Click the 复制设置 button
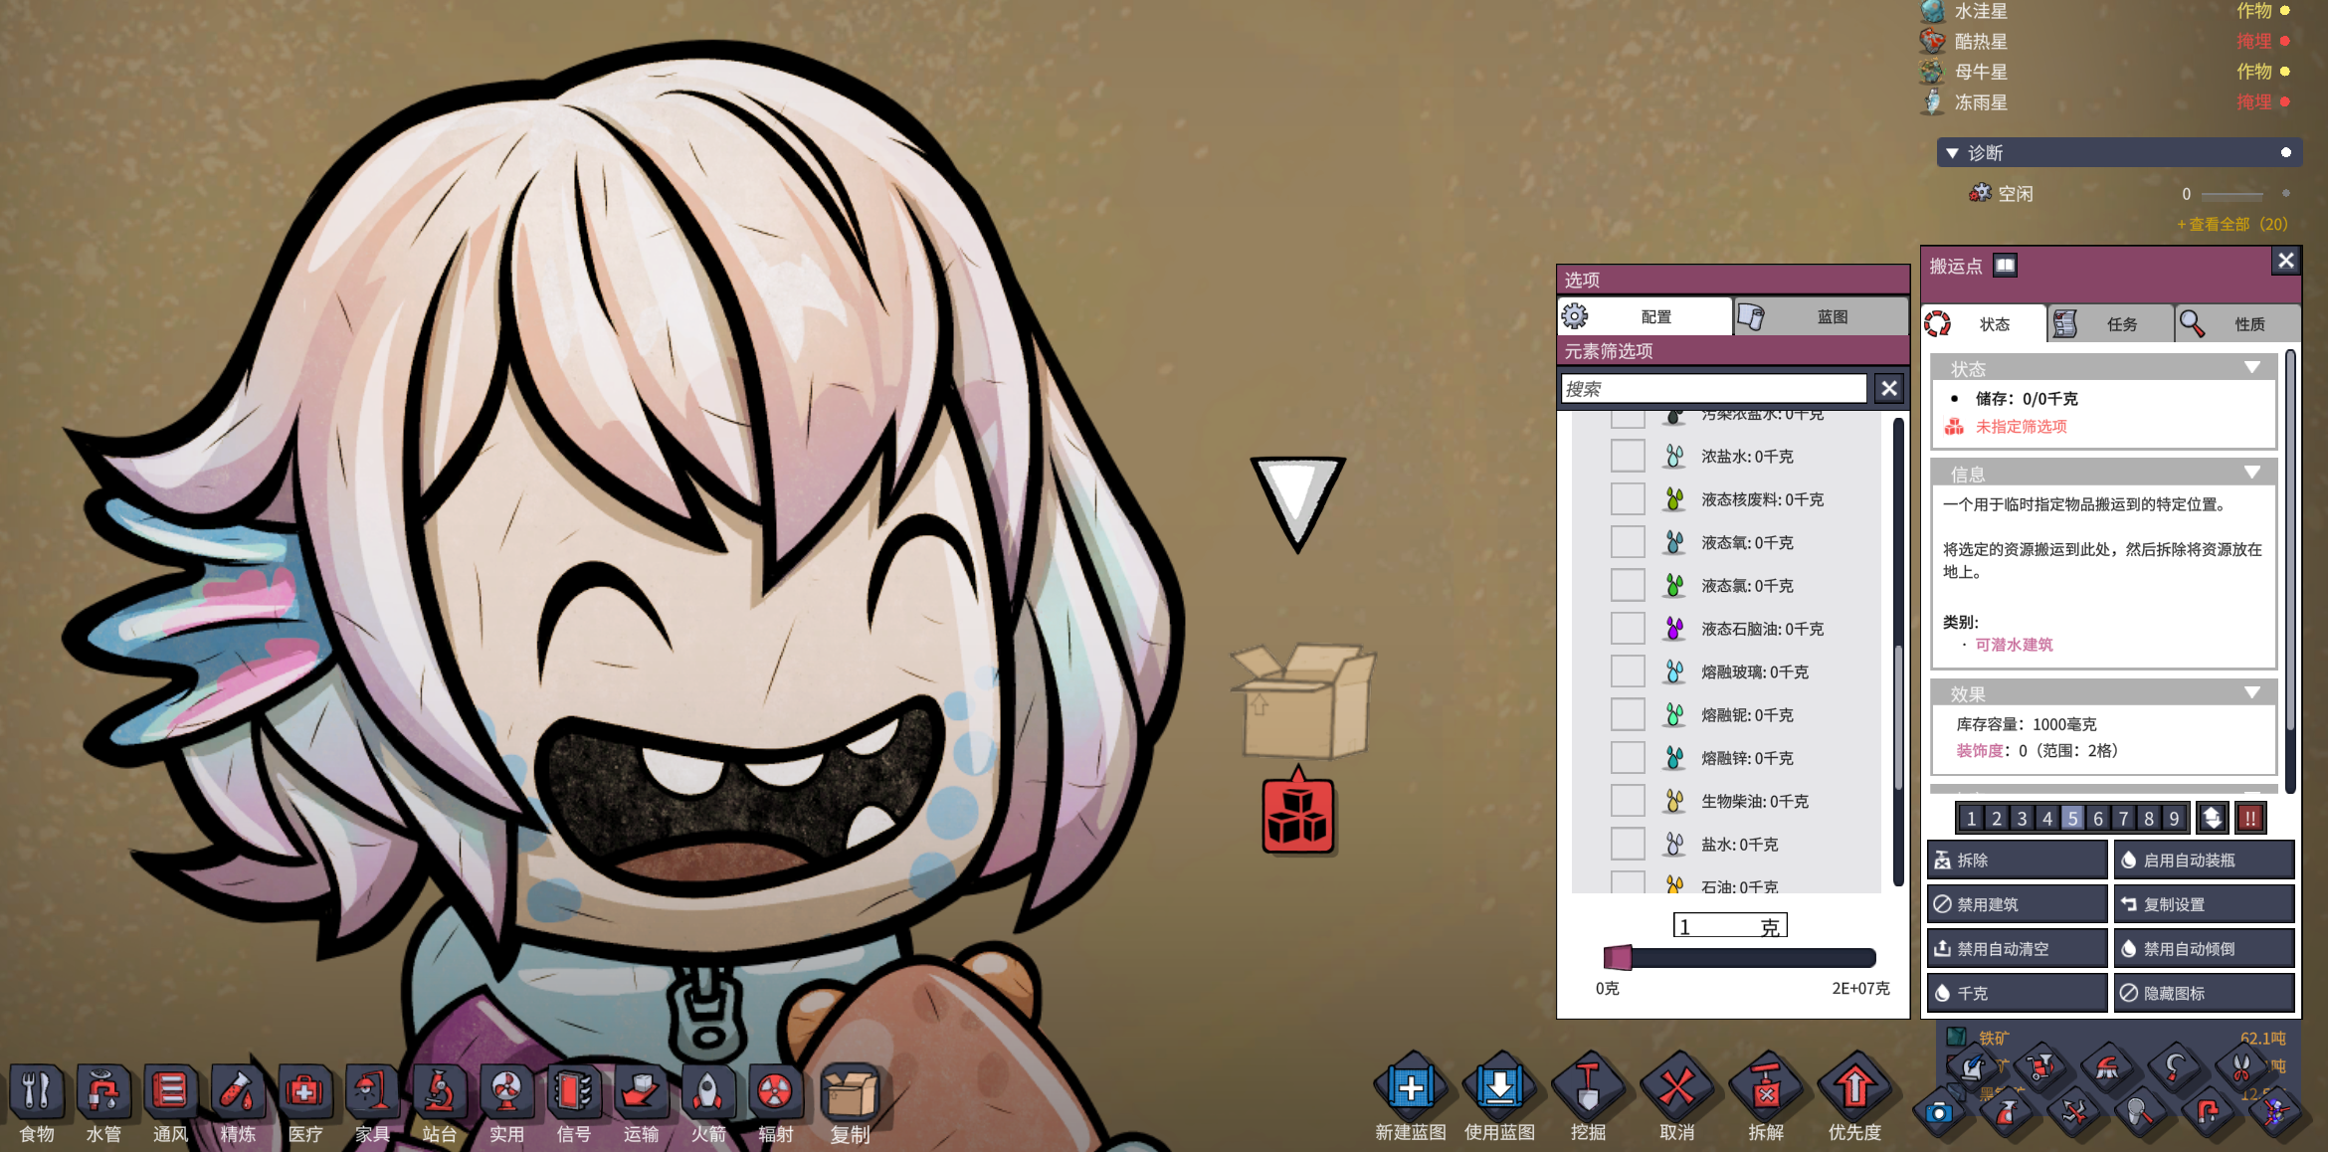This screenshot has width=2328, height=1152. pyautogui.click(x=2204, y=904)
